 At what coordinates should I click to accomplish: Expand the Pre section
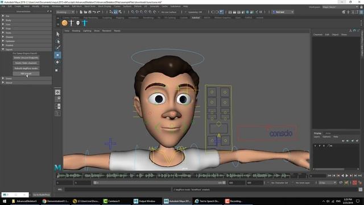pos(26,16)
